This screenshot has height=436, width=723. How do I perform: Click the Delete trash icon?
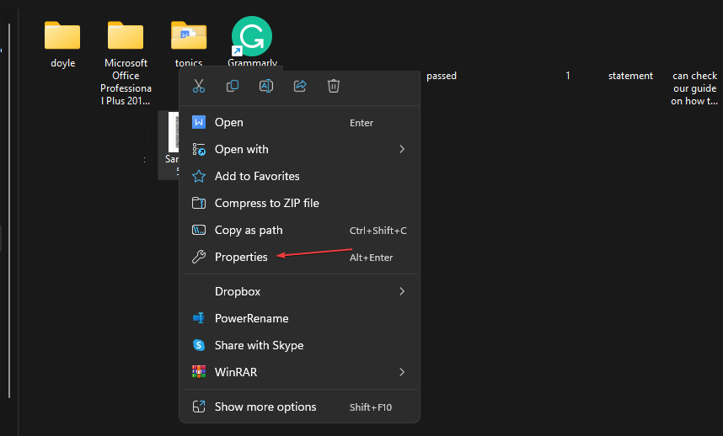click(x=334, y=86)
